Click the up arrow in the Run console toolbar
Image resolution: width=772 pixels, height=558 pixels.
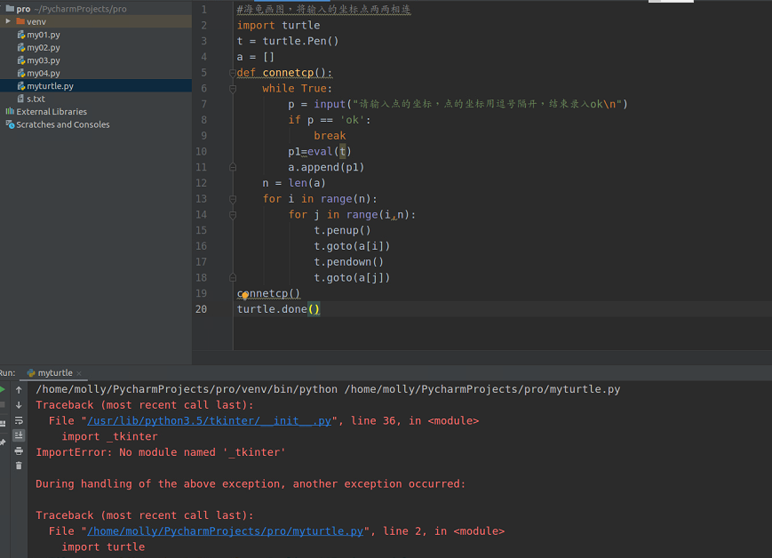pyautogui.click(x=19, y=389)
